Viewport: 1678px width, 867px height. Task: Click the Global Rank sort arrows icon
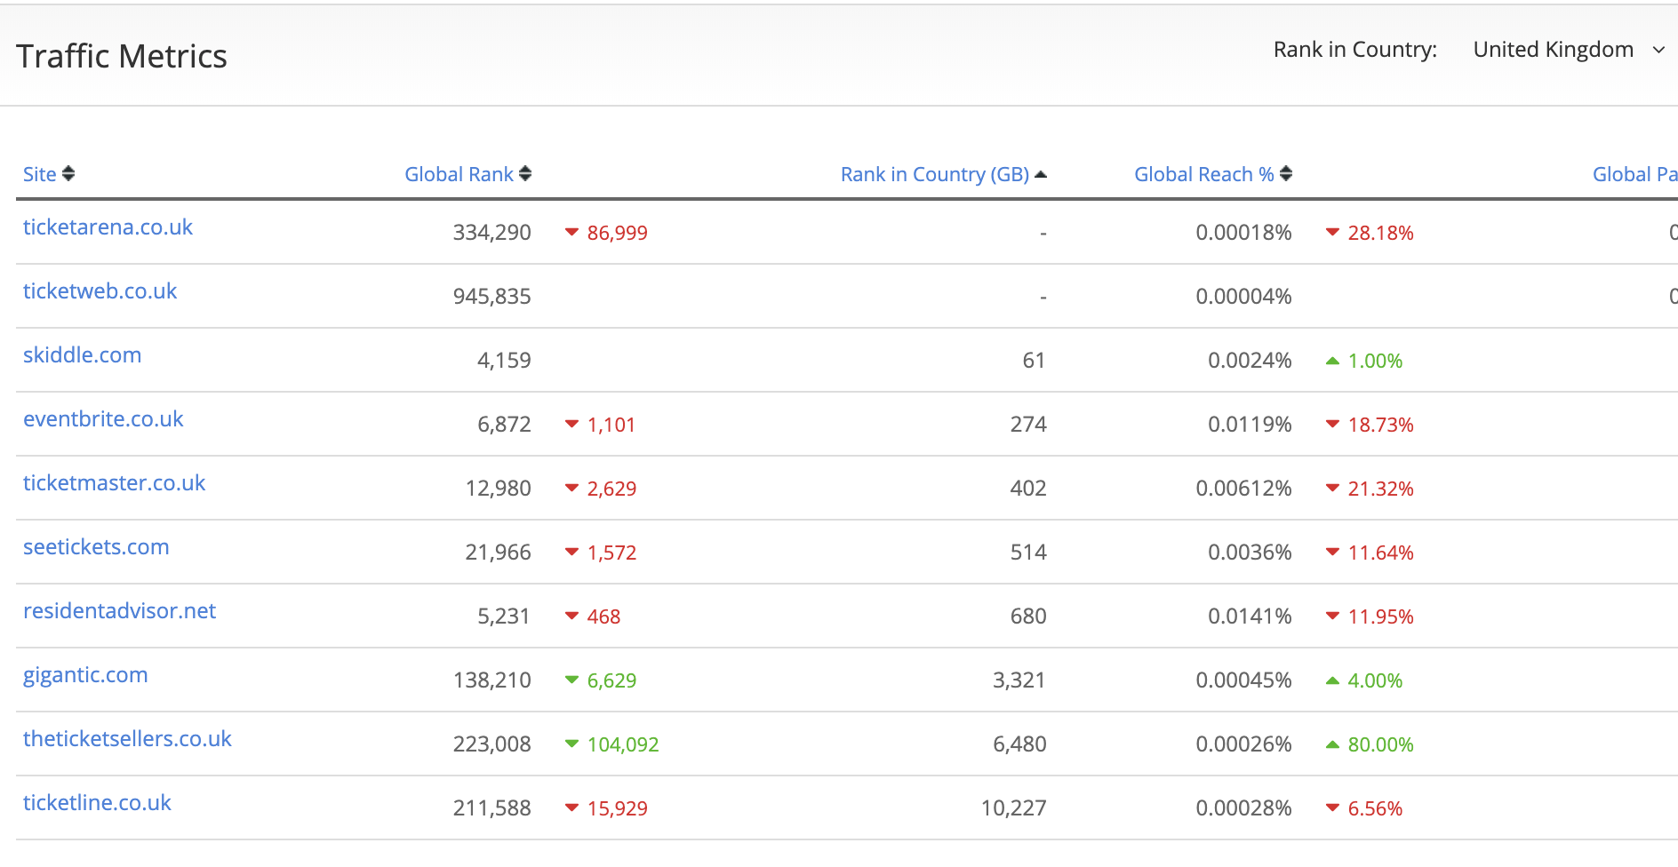point(525,174)
